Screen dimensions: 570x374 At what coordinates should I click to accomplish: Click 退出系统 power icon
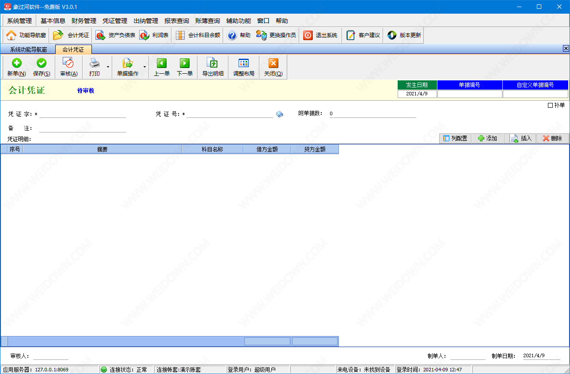pyautogui.click(x=308, y=35)
